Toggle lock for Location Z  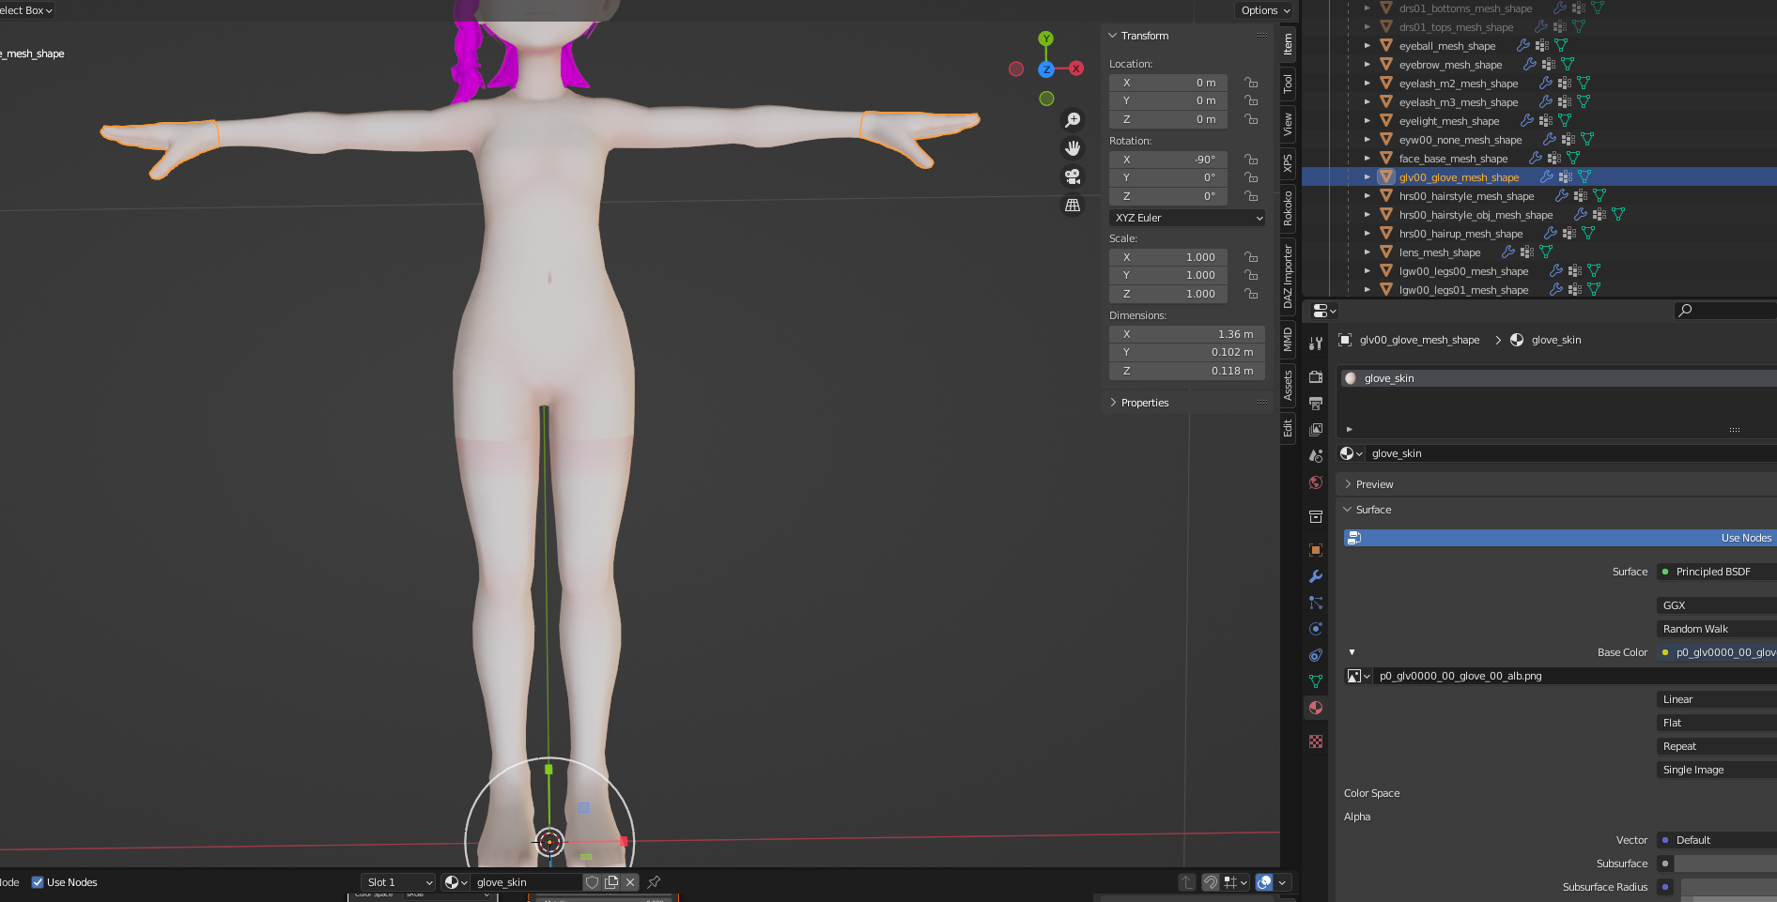point(1251,119)
